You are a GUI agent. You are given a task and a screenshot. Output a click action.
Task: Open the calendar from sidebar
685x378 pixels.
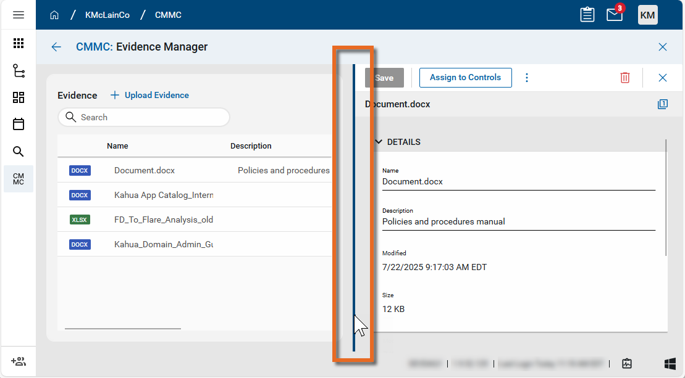coord(19,124)
